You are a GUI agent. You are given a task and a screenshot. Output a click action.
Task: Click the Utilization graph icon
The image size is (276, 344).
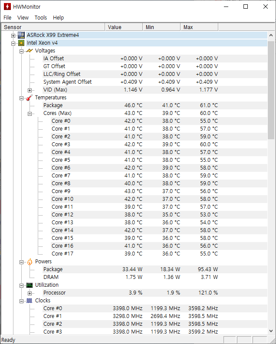30,285
